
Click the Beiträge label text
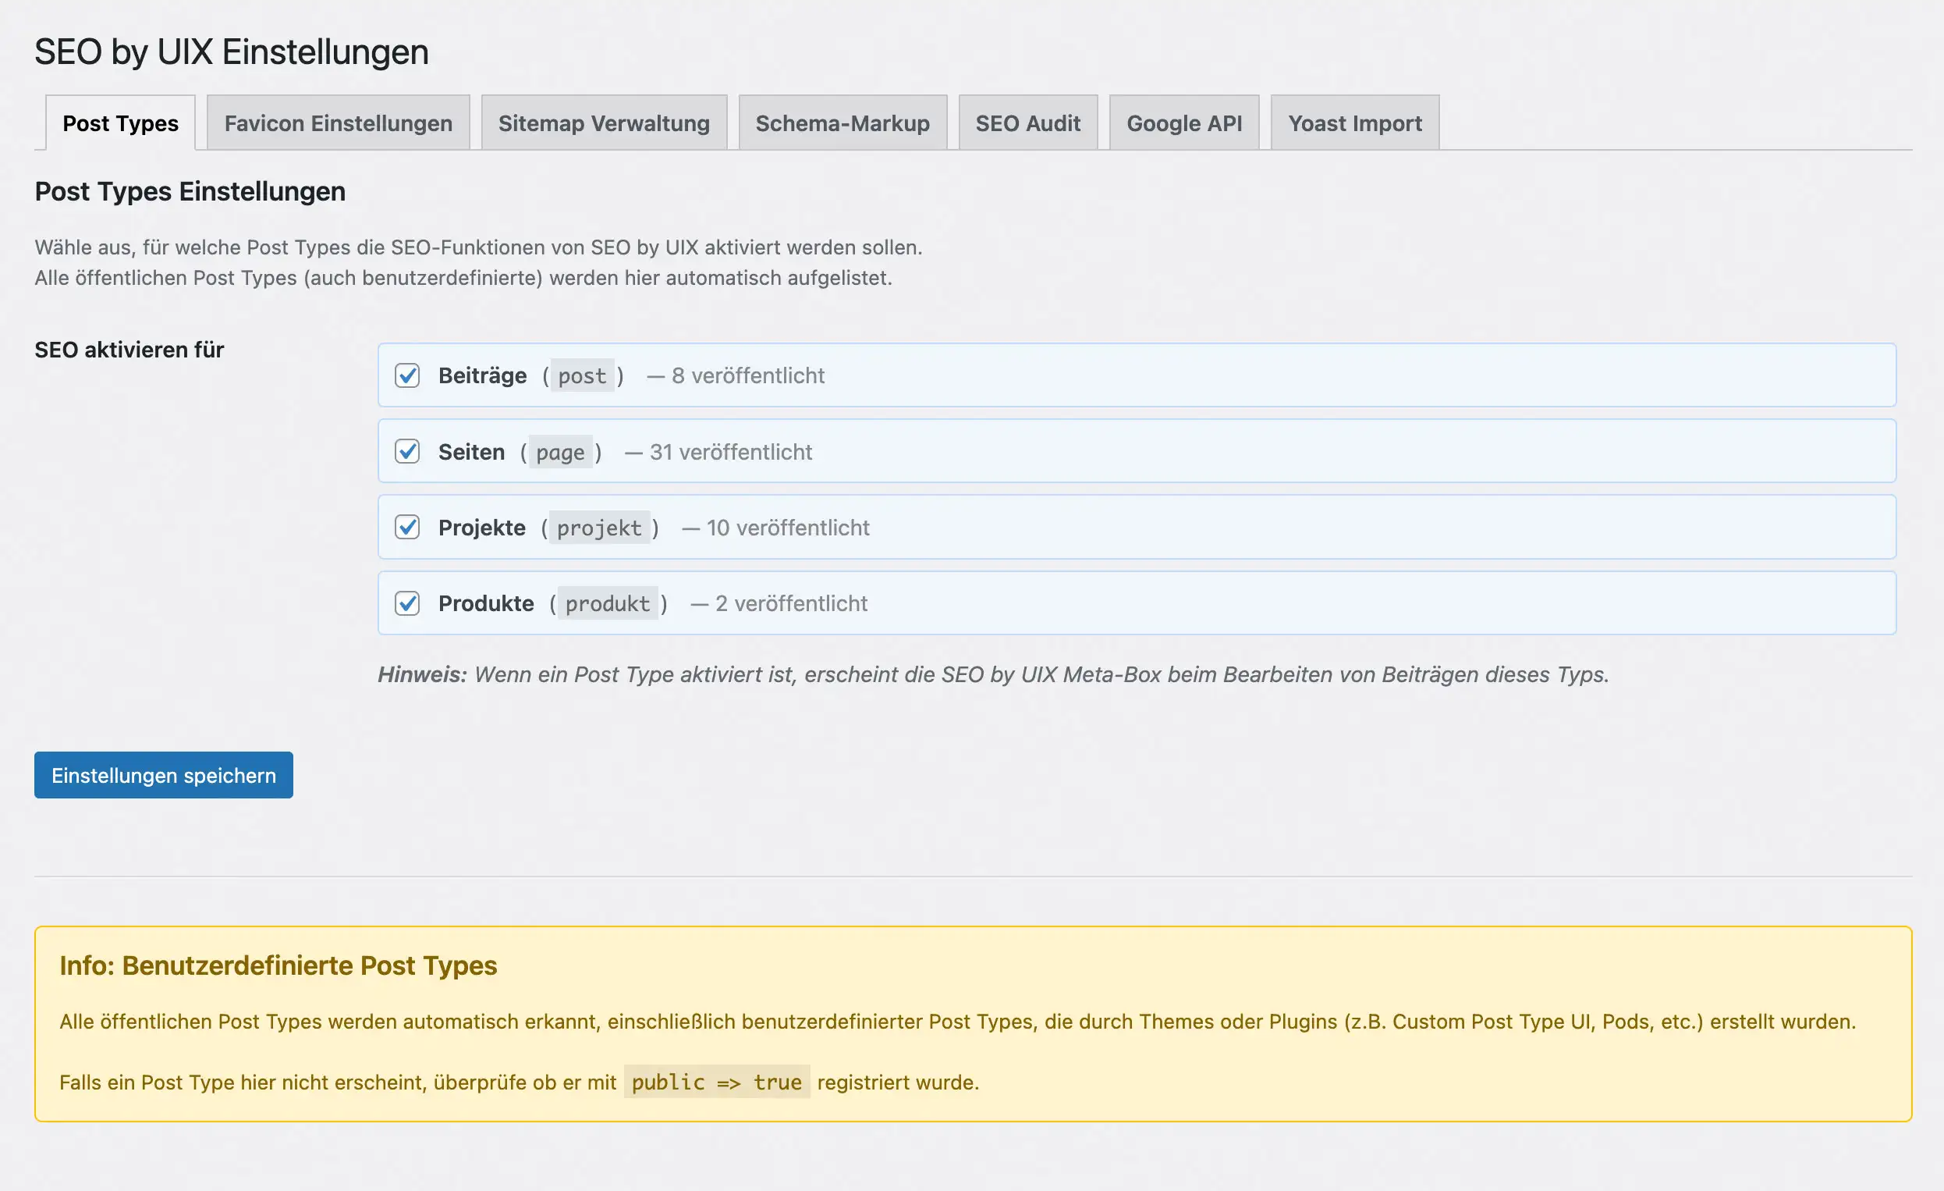point(482,375)
